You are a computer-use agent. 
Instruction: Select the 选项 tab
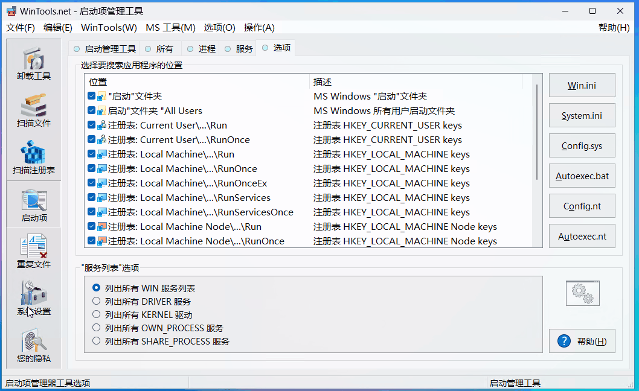(276, 48)
